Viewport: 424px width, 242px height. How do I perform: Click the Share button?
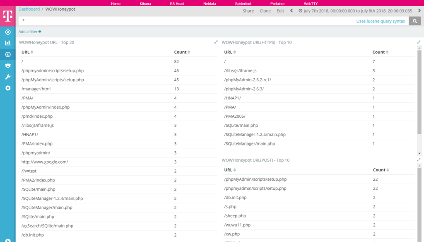[248, 11]
